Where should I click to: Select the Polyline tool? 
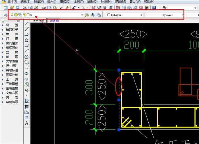coord(26,35)
